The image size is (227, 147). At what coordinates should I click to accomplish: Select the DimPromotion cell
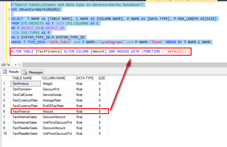click(26, 89)
